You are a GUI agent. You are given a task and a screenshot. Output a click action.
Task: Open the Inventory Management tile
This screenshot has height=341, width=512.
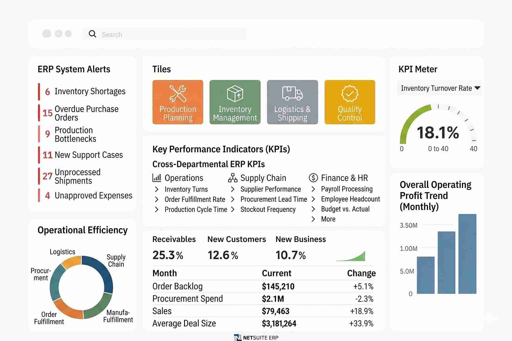point(235,102)
